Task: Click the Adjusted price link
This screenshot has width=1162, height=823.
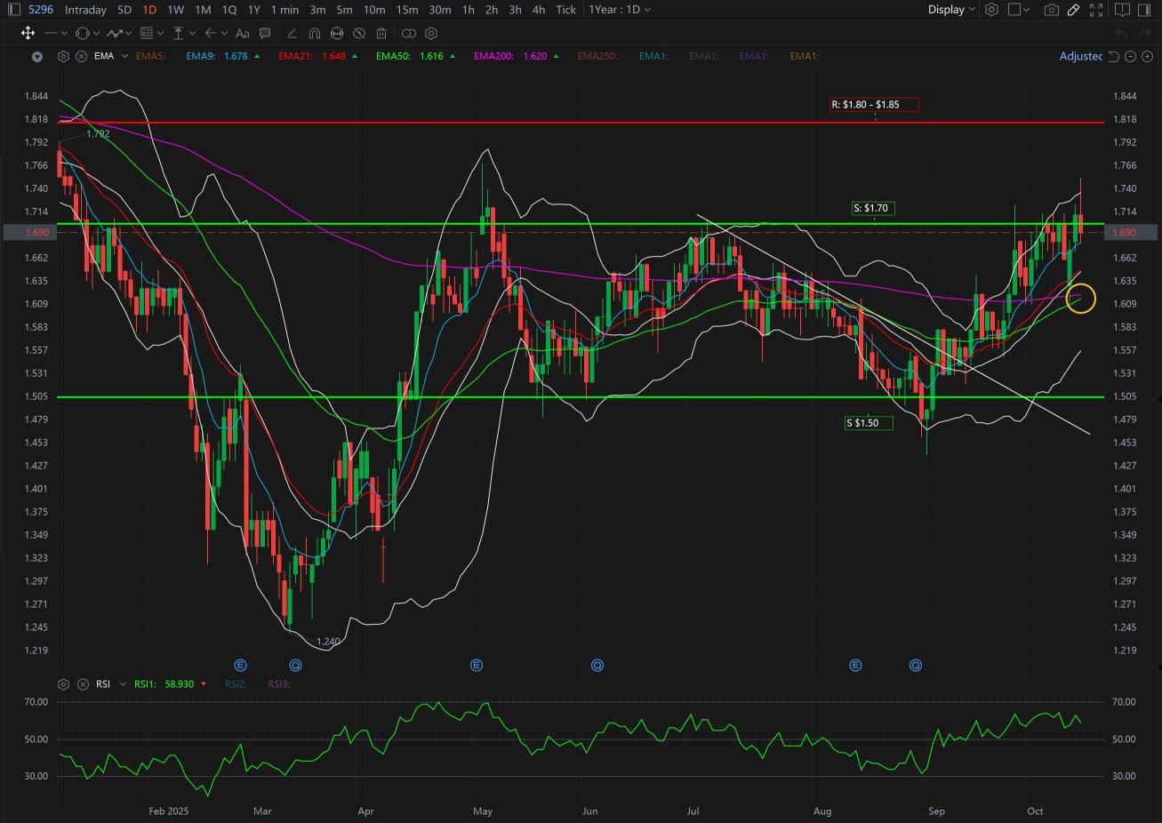Action: click(1080, 56)
